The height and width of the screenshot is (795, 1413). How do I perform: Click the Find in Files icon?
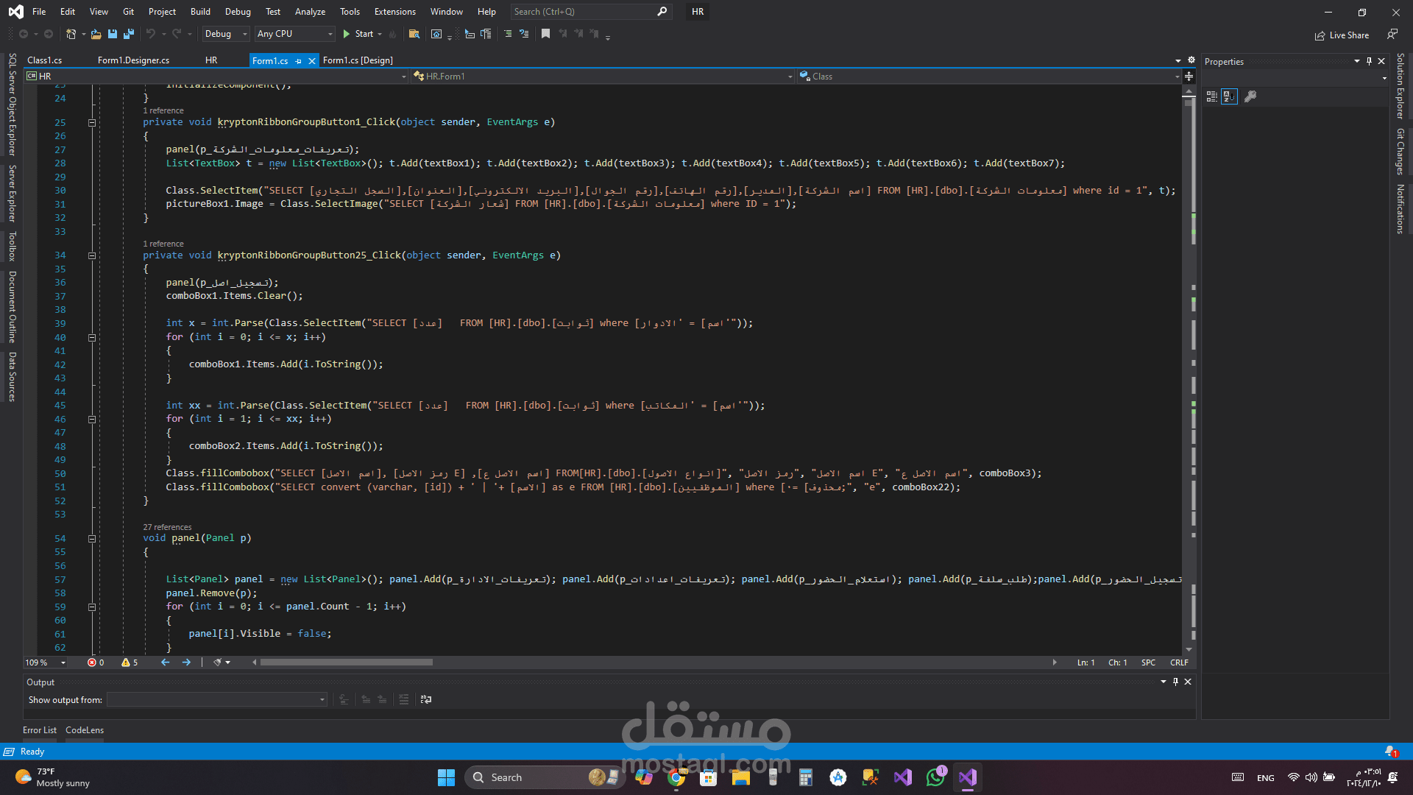coord(414,34)
